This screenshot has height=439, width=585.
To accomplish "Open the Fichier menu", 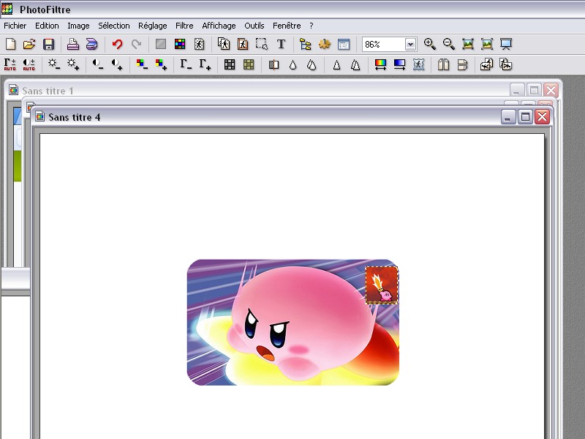I will click(x=15, y=26).
